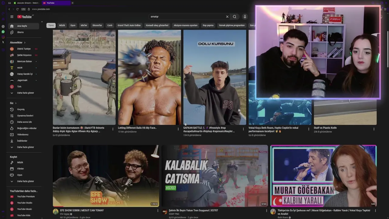Open YouTube Kids link
The width and height of the screenshot is (389, 219).
pyautogui.click(x=23, y=215)
